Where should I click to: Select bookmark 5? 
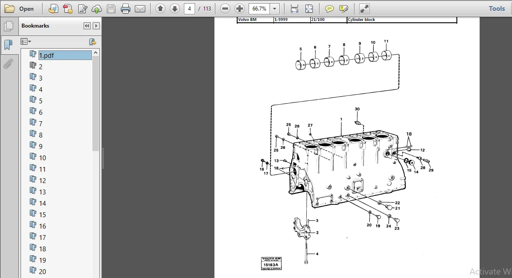(41, 101)
